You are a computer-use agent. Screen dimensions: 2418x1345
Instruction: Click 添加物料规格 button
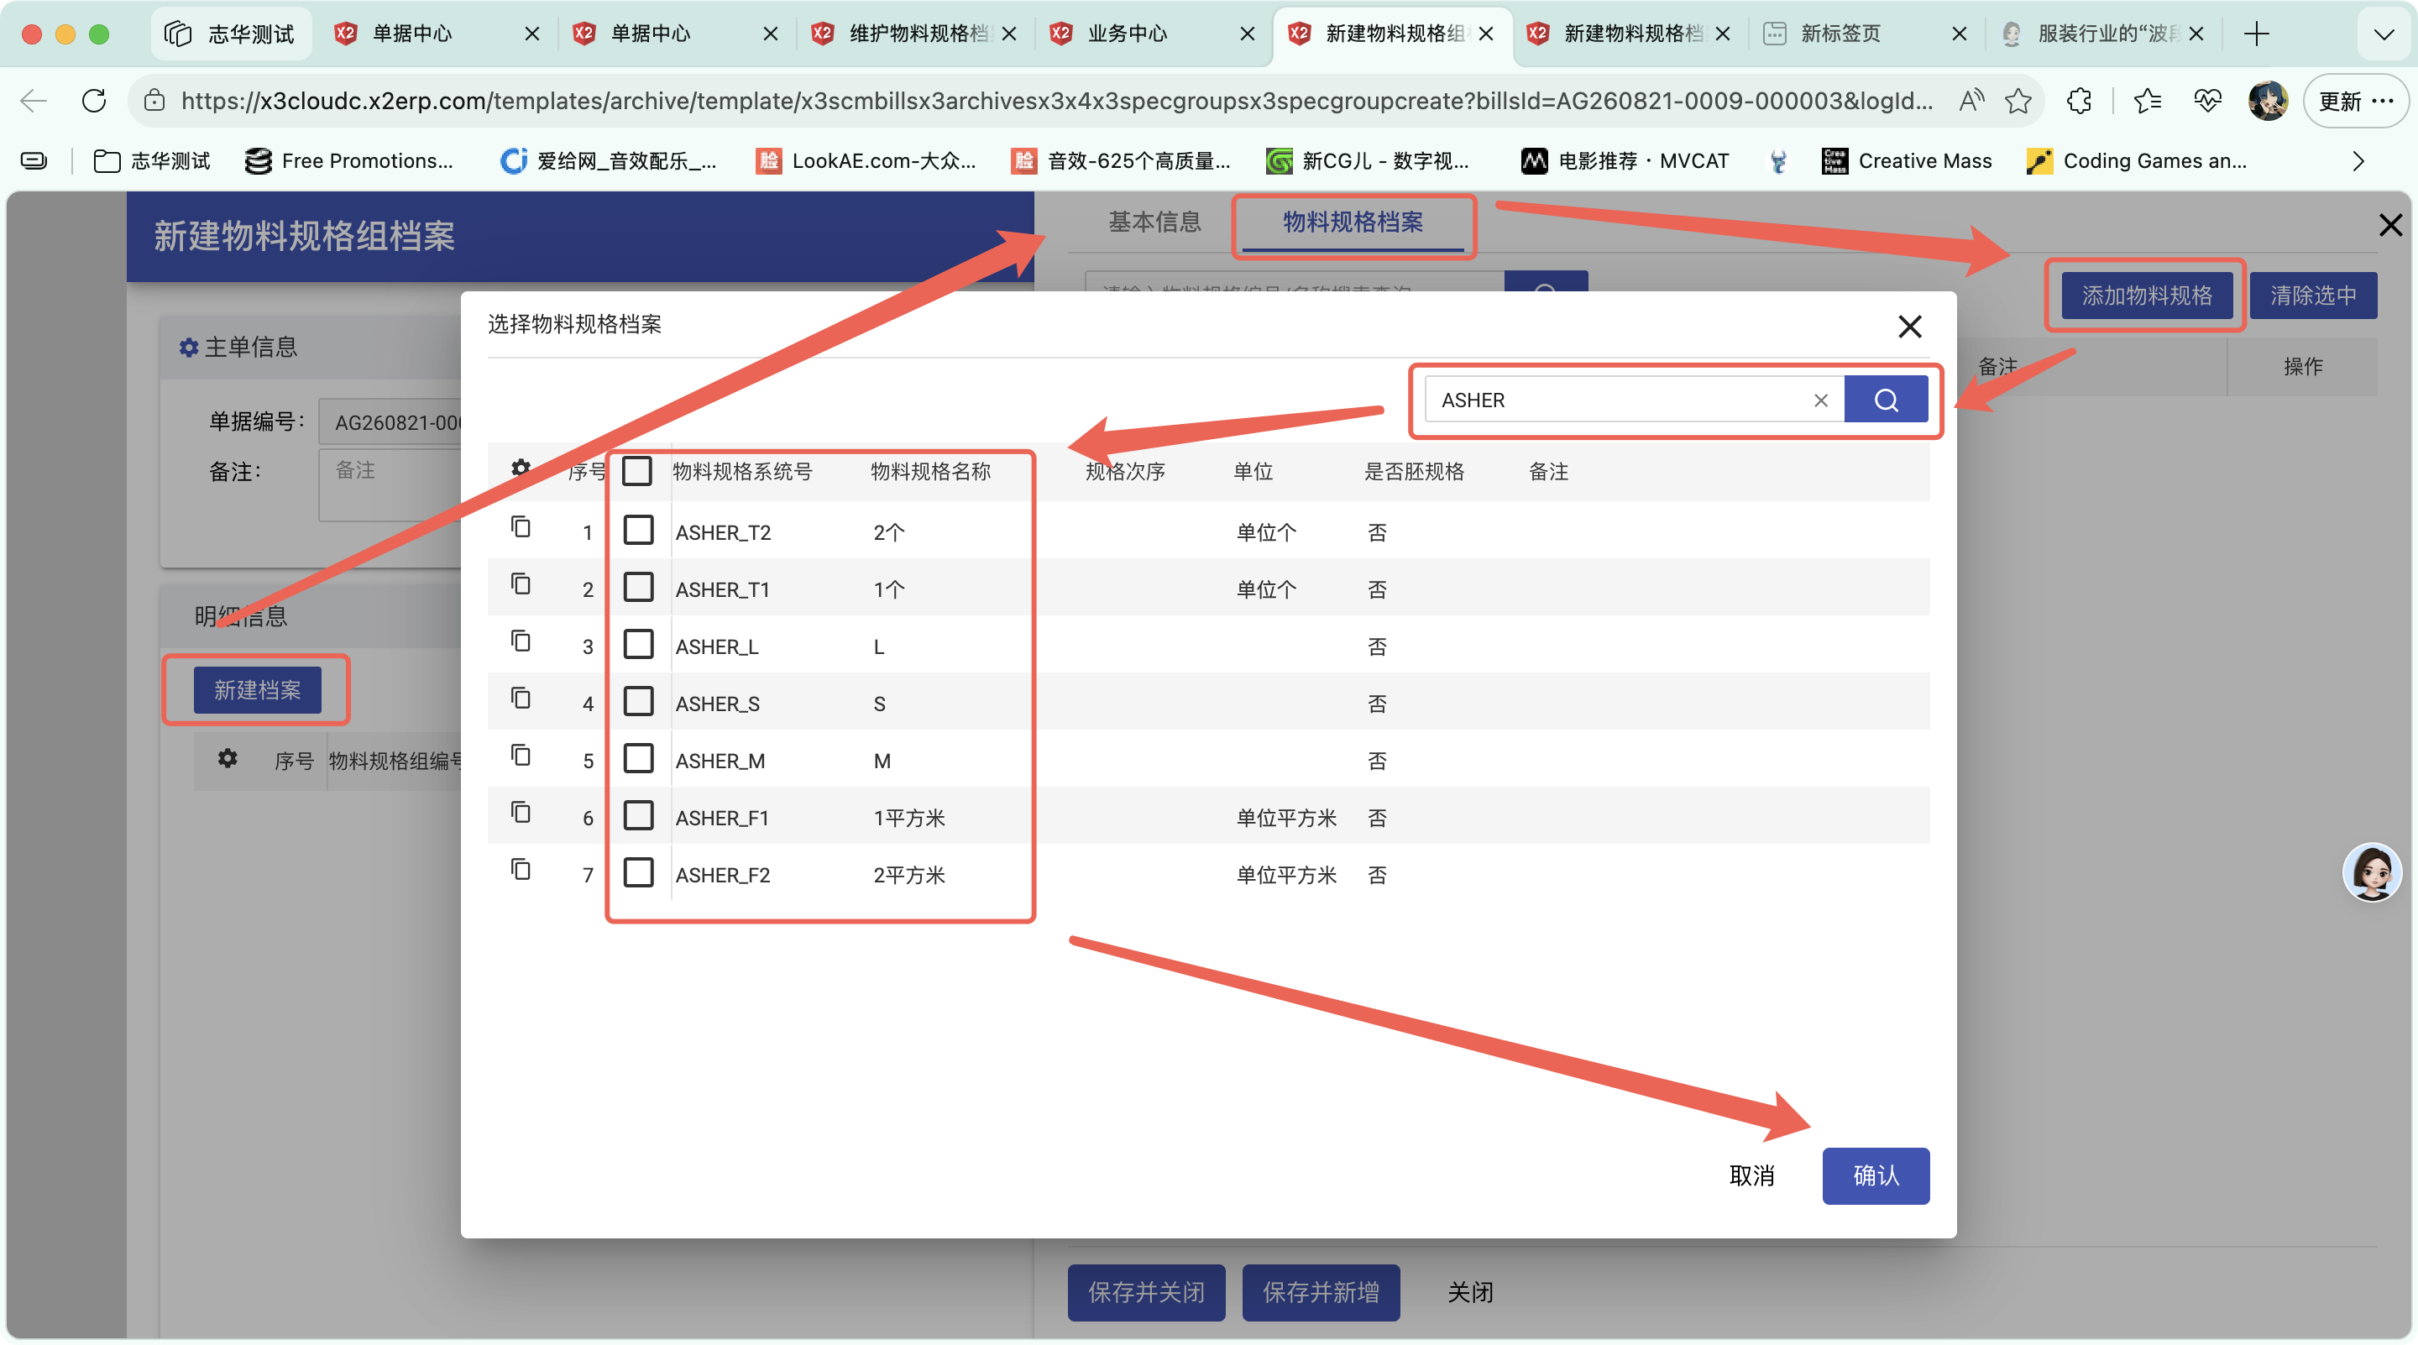[2147, 296]
